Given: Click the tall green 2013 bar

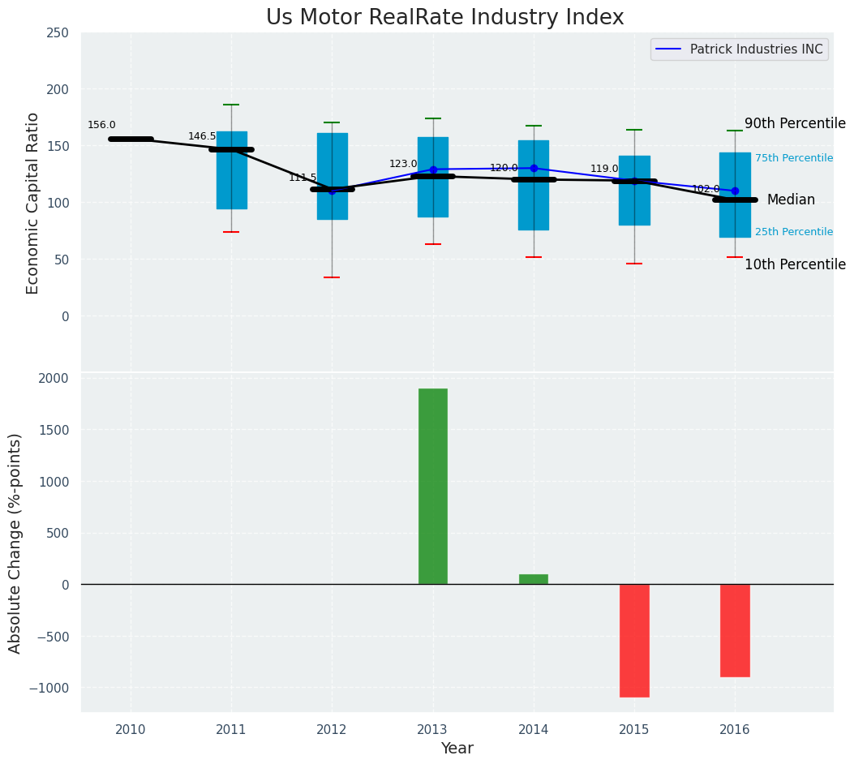Looking at the screenshot, I should [433, 486].
